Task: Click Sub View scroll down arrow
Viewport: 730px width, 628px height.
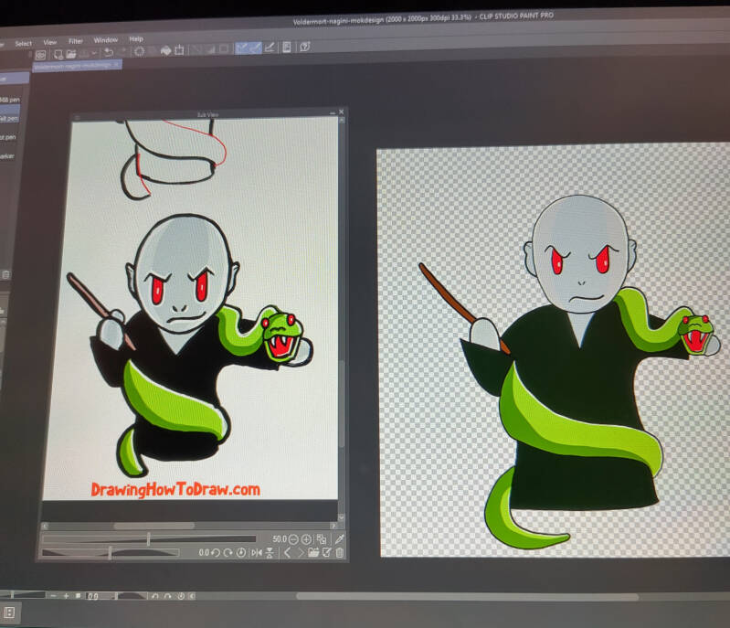Action: point(342,517)
